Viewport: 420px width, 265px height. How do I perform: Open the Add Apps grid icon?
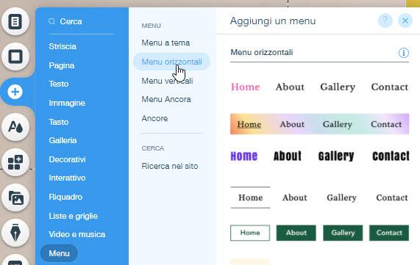tap(15, 162)
